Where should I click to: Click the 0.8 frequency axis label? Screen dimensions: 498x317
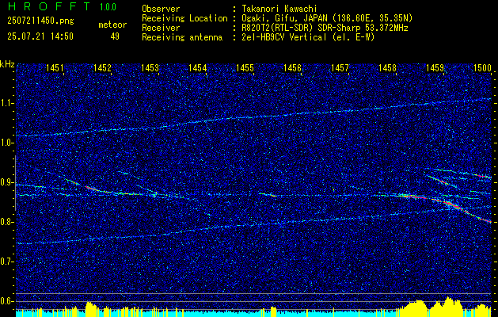[6, 222]
